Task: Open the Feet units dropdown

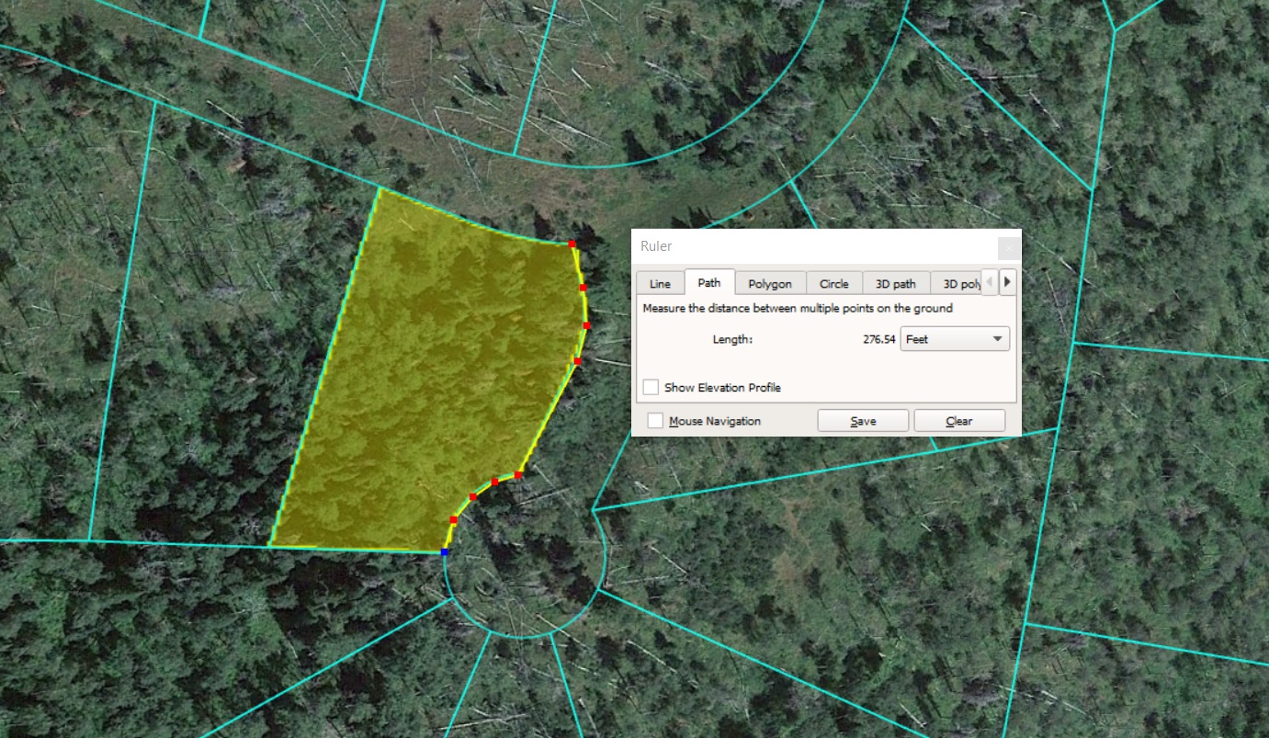Action: click(955, 339)
